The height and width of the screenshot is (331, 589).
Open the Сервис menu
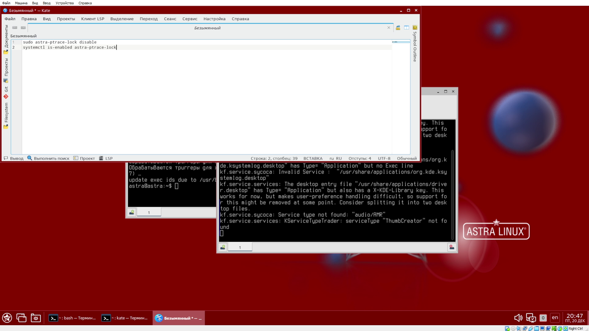click(x=190, y=19)
